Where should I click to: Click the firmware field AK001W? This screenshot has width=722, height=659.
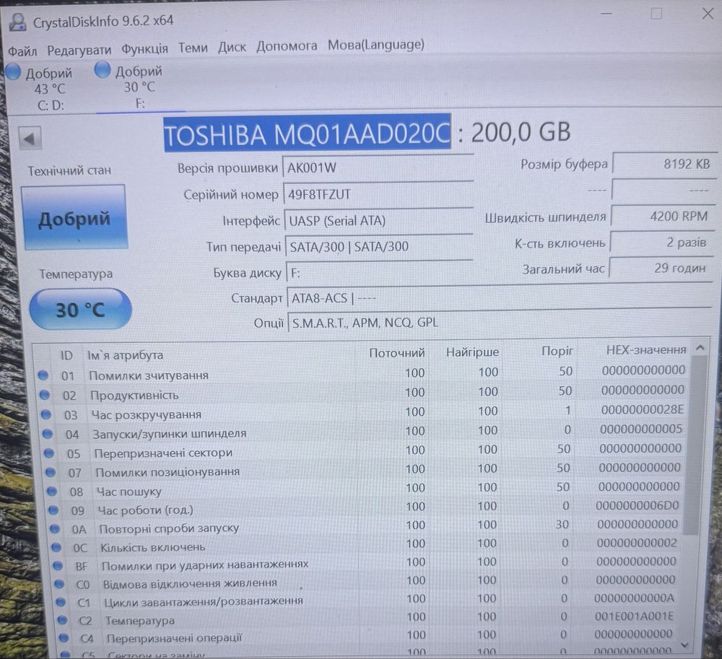pyautogui.click(x=378, y=167)
